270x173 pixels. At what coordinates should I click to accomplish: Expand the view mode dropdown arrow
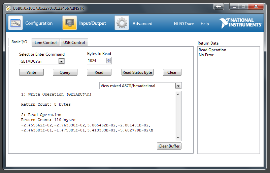pyautogui.click(x=178, y=86)
